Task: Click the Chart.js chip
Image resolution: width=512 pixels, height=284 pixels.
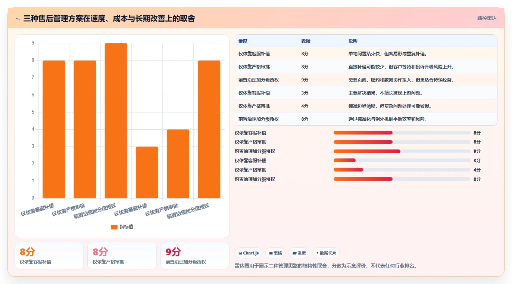Action: pos(249,253)
